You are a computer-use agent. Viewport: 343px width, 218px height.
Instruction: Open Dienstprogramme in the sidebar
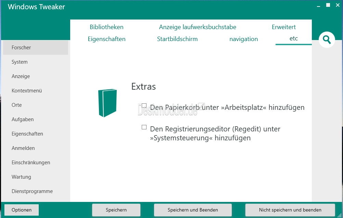click(36, 191)
